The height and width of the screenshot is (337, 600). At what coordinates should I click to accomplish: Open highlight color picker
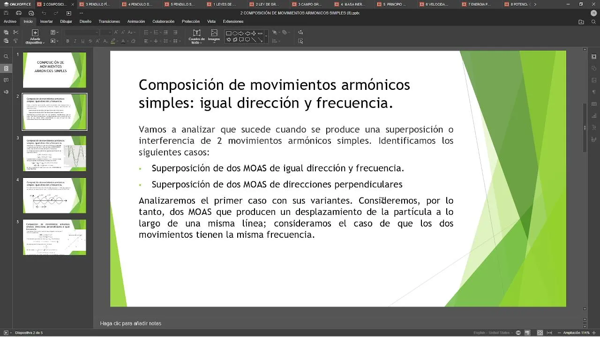point(114,41)
